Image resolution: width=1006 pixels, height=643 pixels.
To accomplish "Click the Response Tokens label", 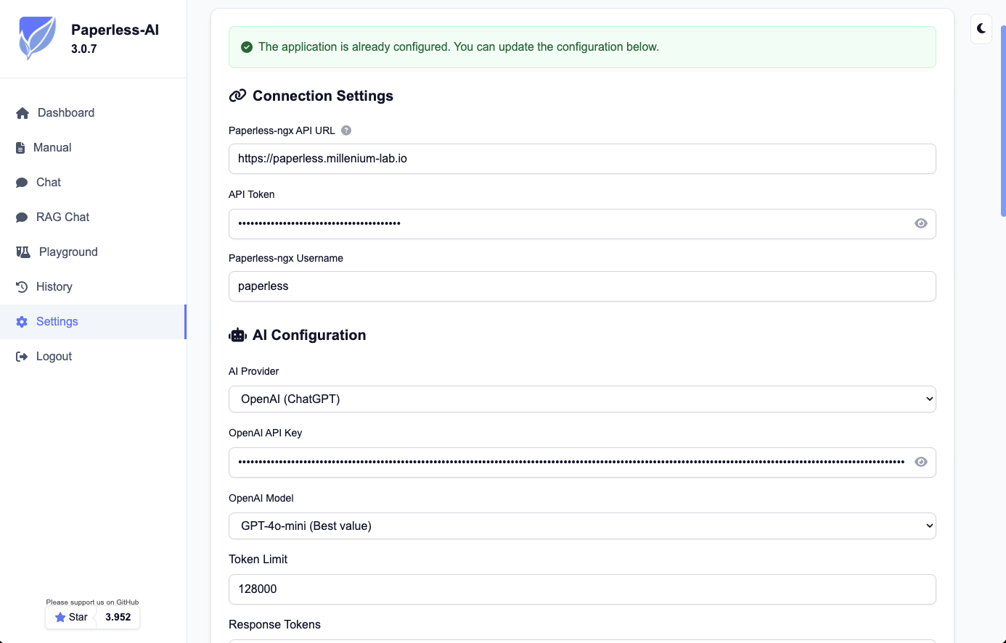I will (274, 625).
